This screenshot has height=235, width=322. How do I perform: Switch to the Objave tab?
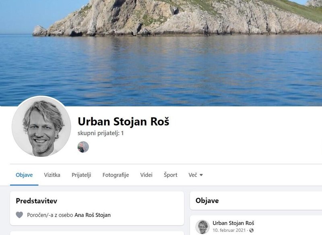tap(24, 175)
